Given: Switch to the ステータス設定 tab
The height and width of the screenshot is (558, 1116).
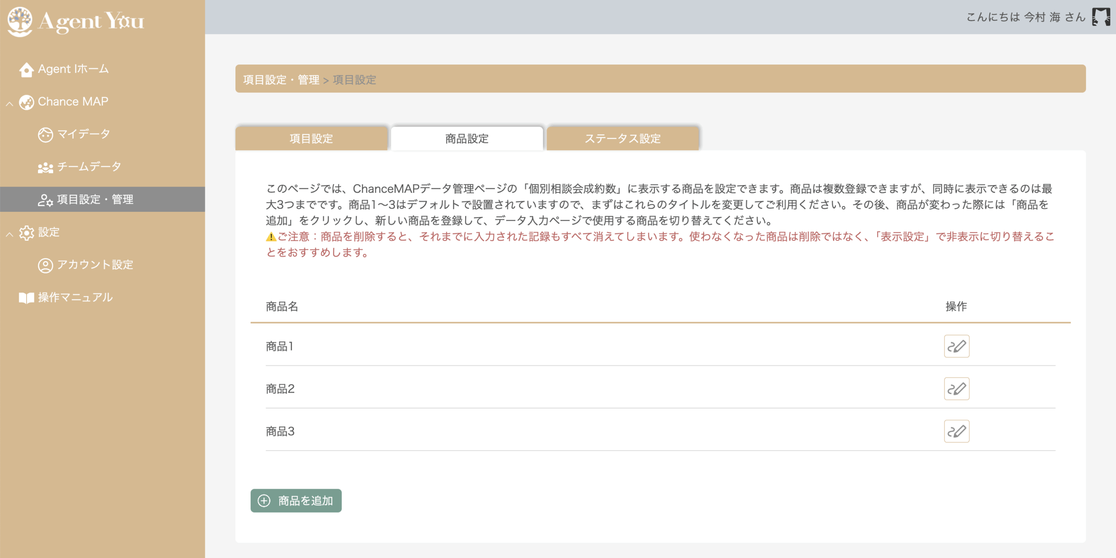Looking at the screenshot, I should point(623,139).
